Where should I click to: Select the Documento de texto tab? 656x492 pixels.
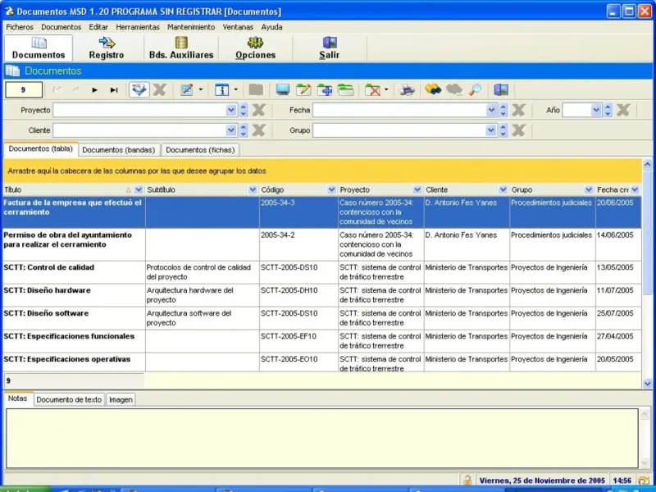click(x=69, y=399)
